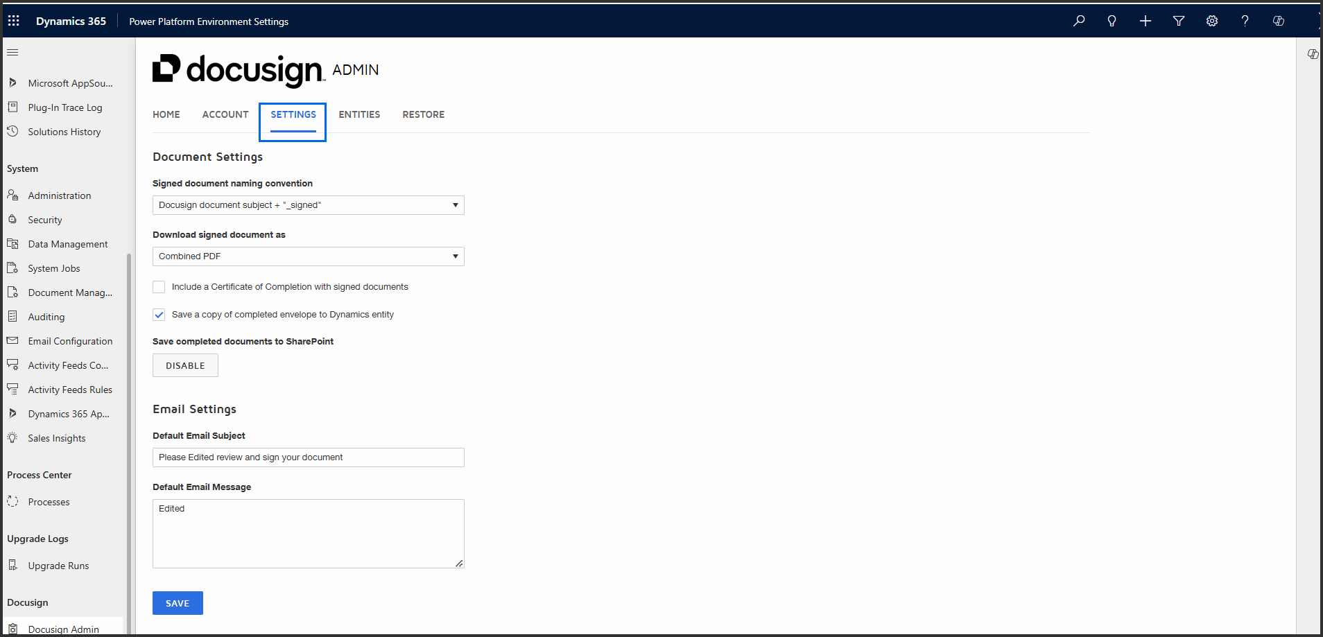Screen dimensions: 1323x637
Task: Click the SAVE button
Action: pyautogui.click(x=178, y=602)
